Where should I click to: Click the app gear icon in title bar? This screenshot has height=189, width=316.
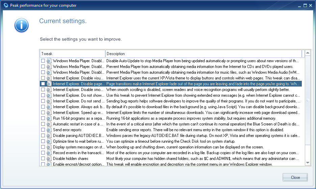point(6,5)
